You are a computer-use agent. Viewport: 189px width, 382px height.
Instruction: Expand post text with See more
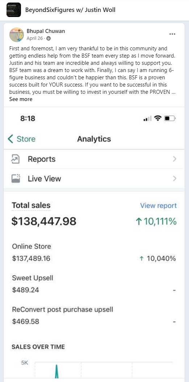point(21,99)
